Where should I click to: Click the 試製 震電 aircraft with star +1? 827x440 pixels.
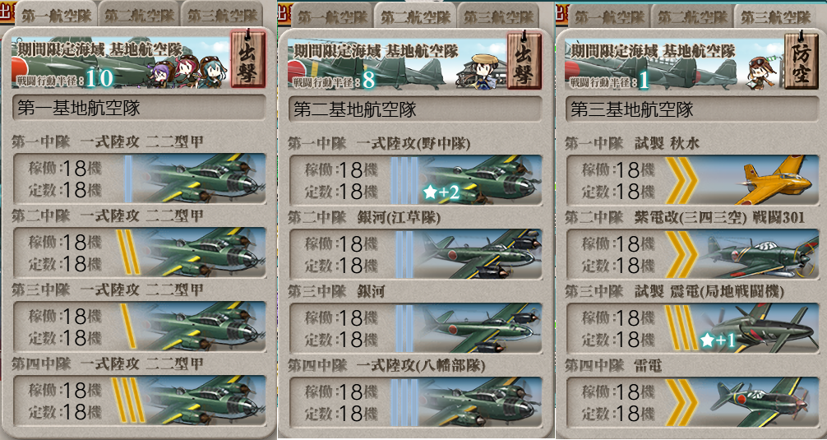[x=759, y=327]
